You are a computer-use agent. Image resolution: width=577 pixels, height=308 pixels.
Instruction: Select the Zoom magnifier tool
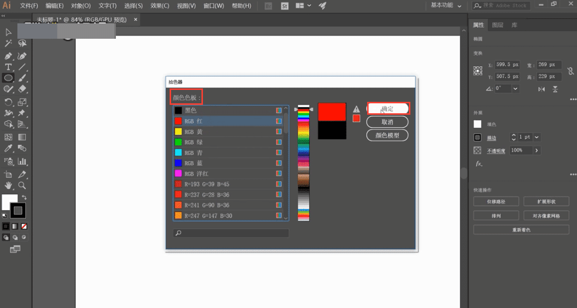[x=22, y=185]
